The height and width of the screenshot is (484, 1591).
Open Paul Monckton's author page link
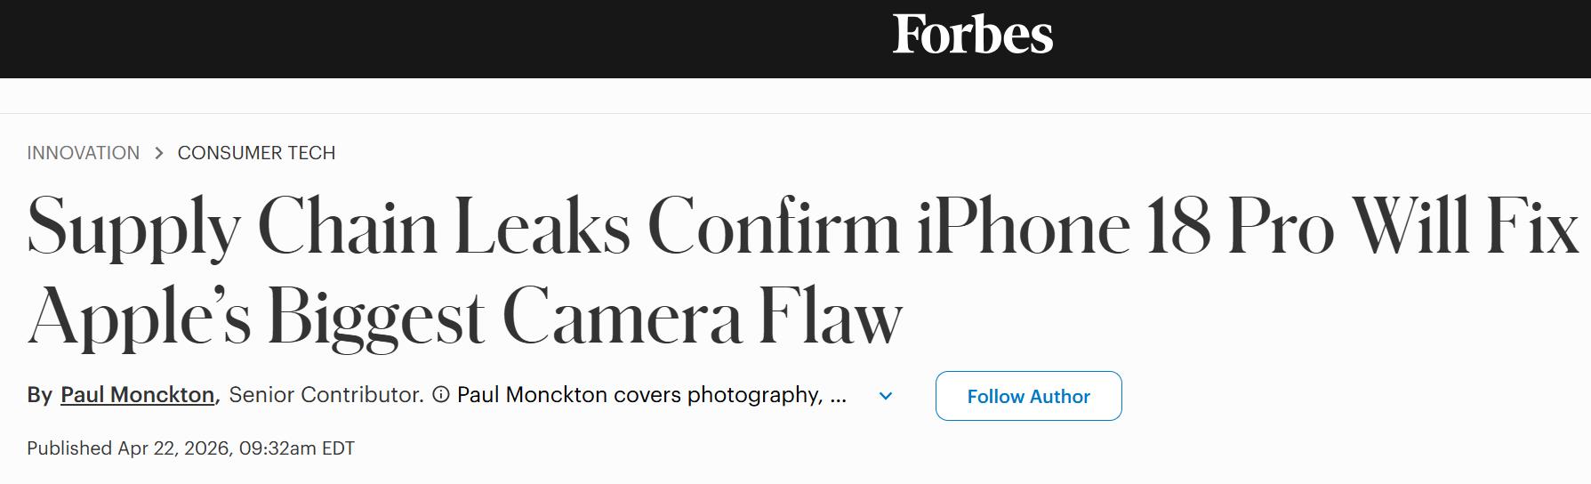tap(137, 395)
